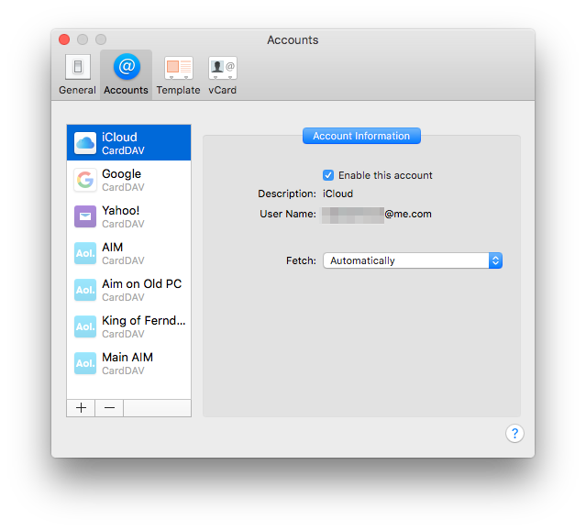Open the vCard preferences icon
This screenshot has height=531, width=586.
223,68
